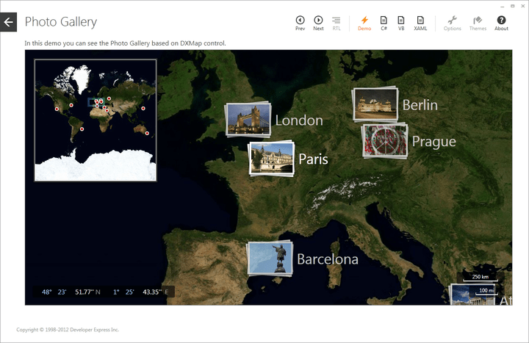Viewport: 529px width, 343px height.
Task: Show the XAML code tab
Action: pyautogui.click(x=420, y=23)
